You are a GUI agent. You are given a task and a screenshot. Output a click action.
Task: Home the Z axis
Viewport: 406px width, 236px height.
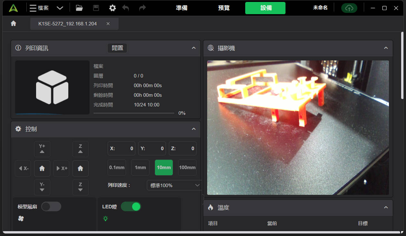[x=81, y=168]
